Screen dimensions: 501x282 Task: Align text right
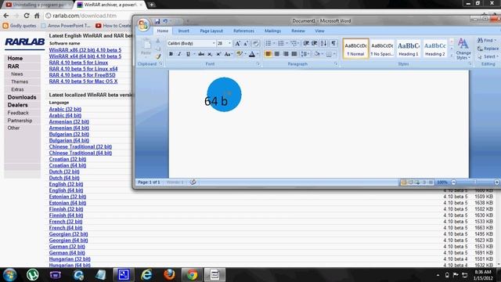click(x=286, y=54)
